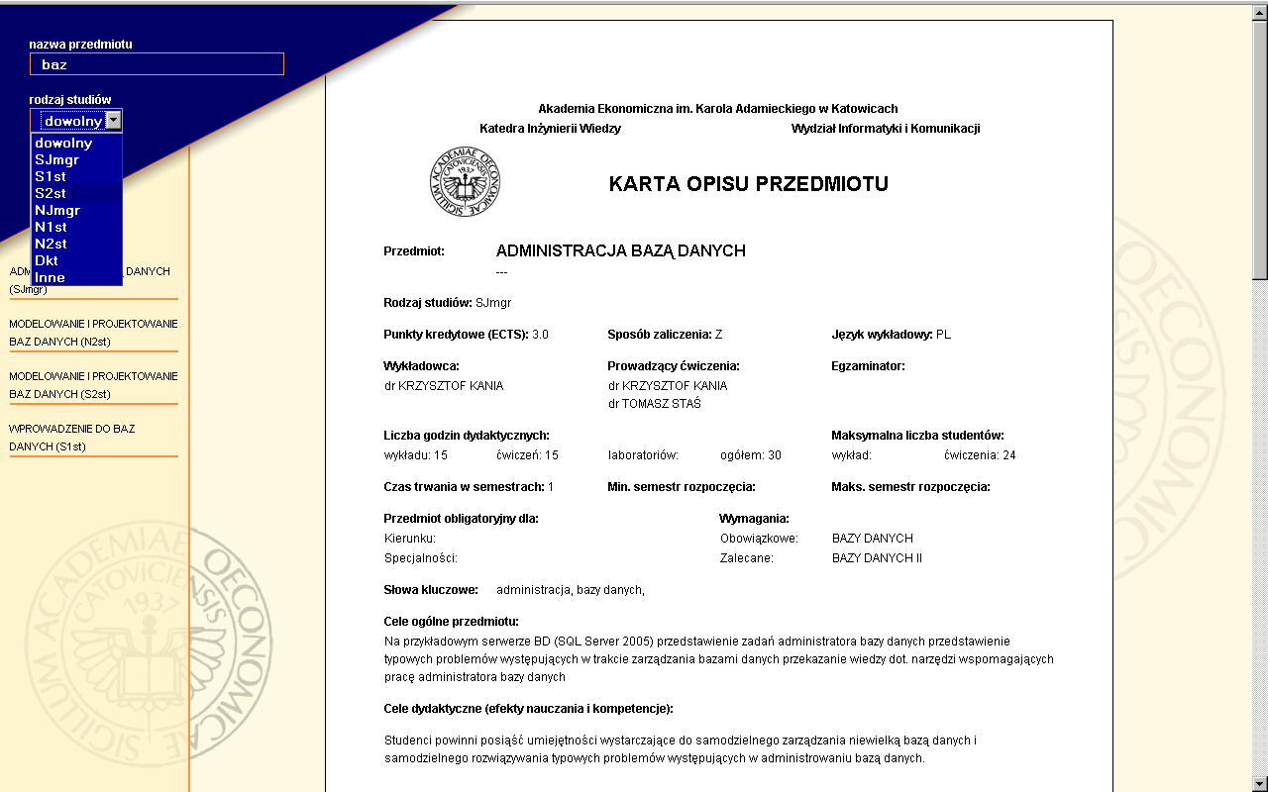Viewport: 1268px width, 792px height.
Task: Click the academy seal logo in document
Action: 466,183
